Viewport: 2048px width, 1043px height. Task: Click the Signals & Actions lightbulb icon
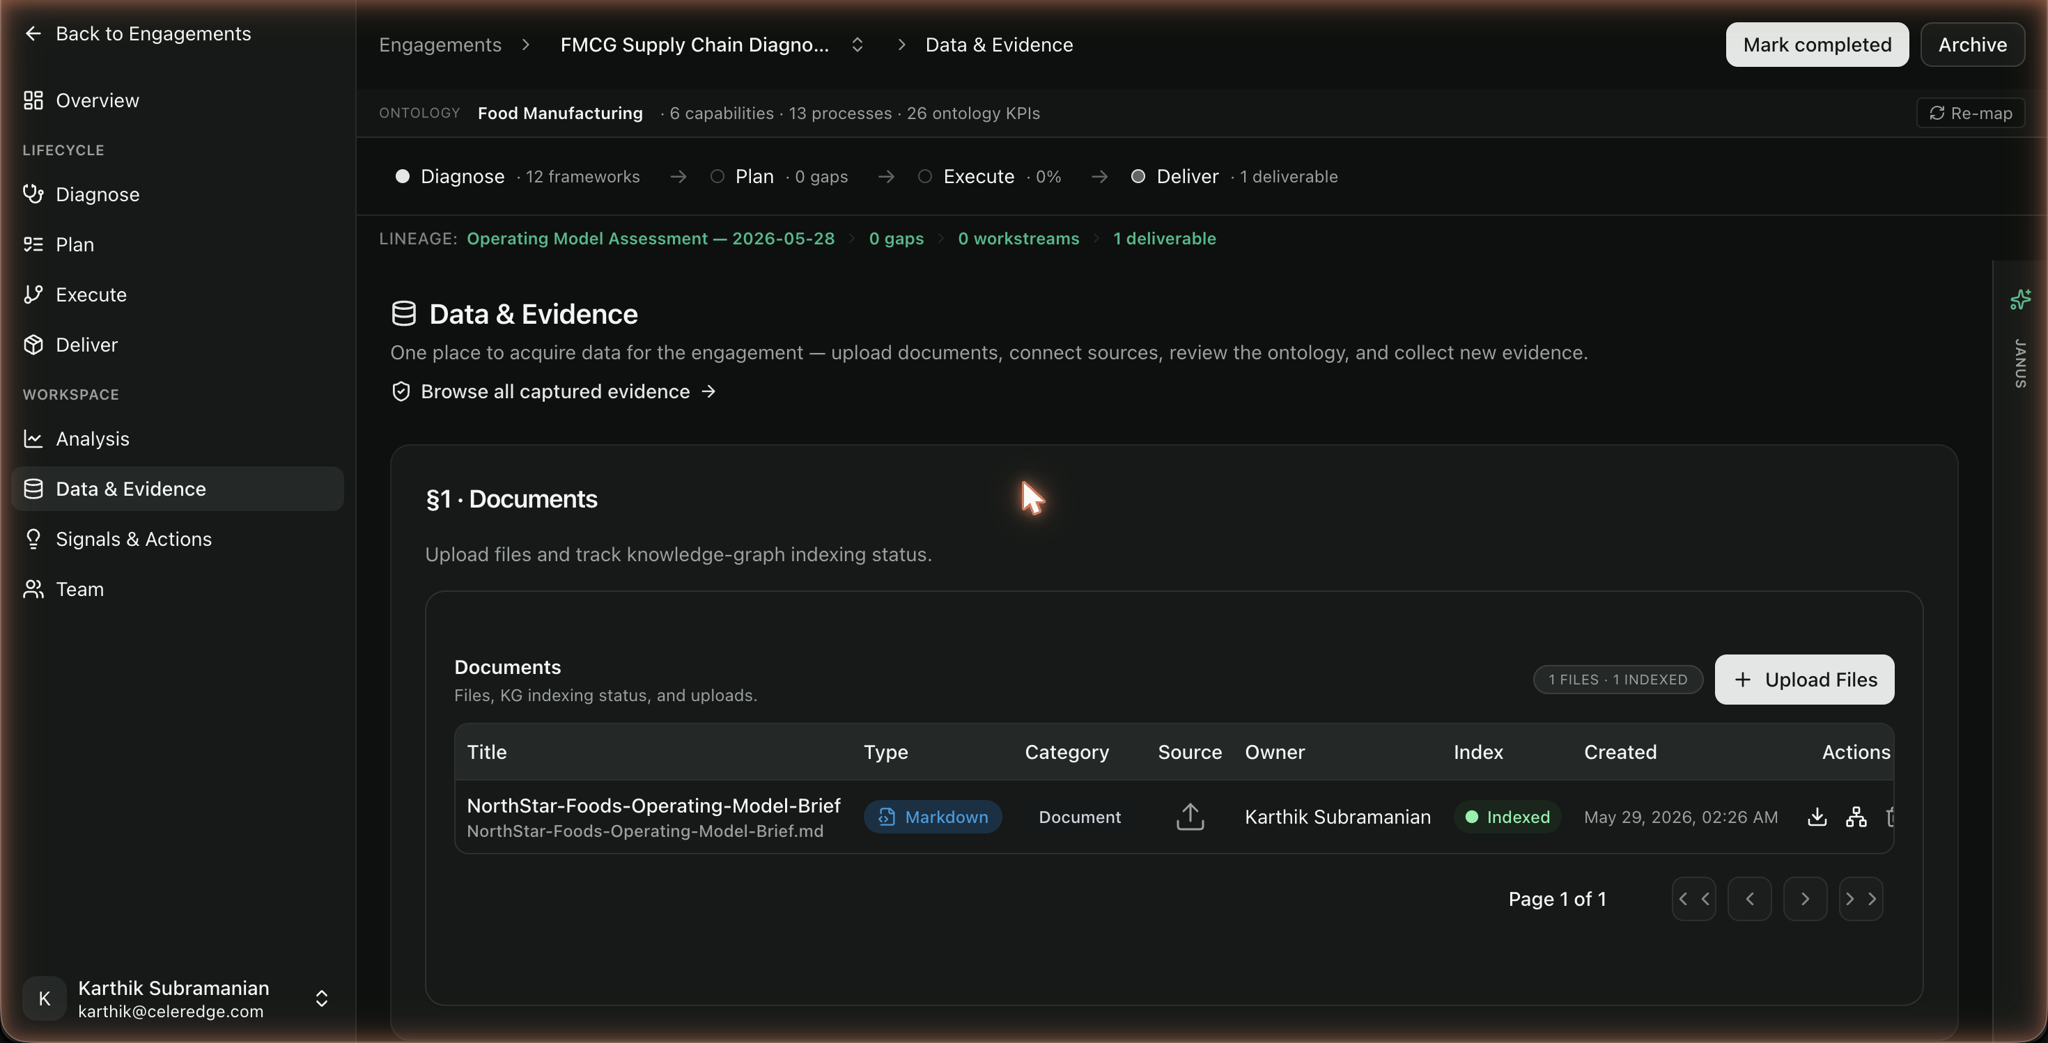coord(33,539)
